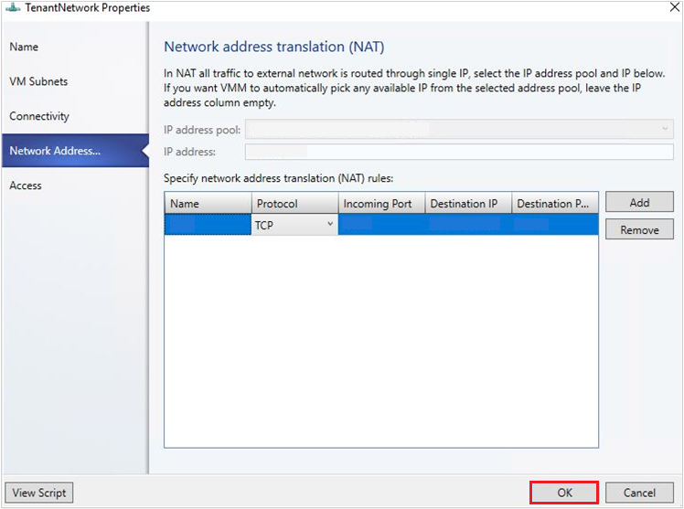Viewport: 684px width, 509px height.
Task: Open the TCP protocol dropdown
Action: point(294,225)
